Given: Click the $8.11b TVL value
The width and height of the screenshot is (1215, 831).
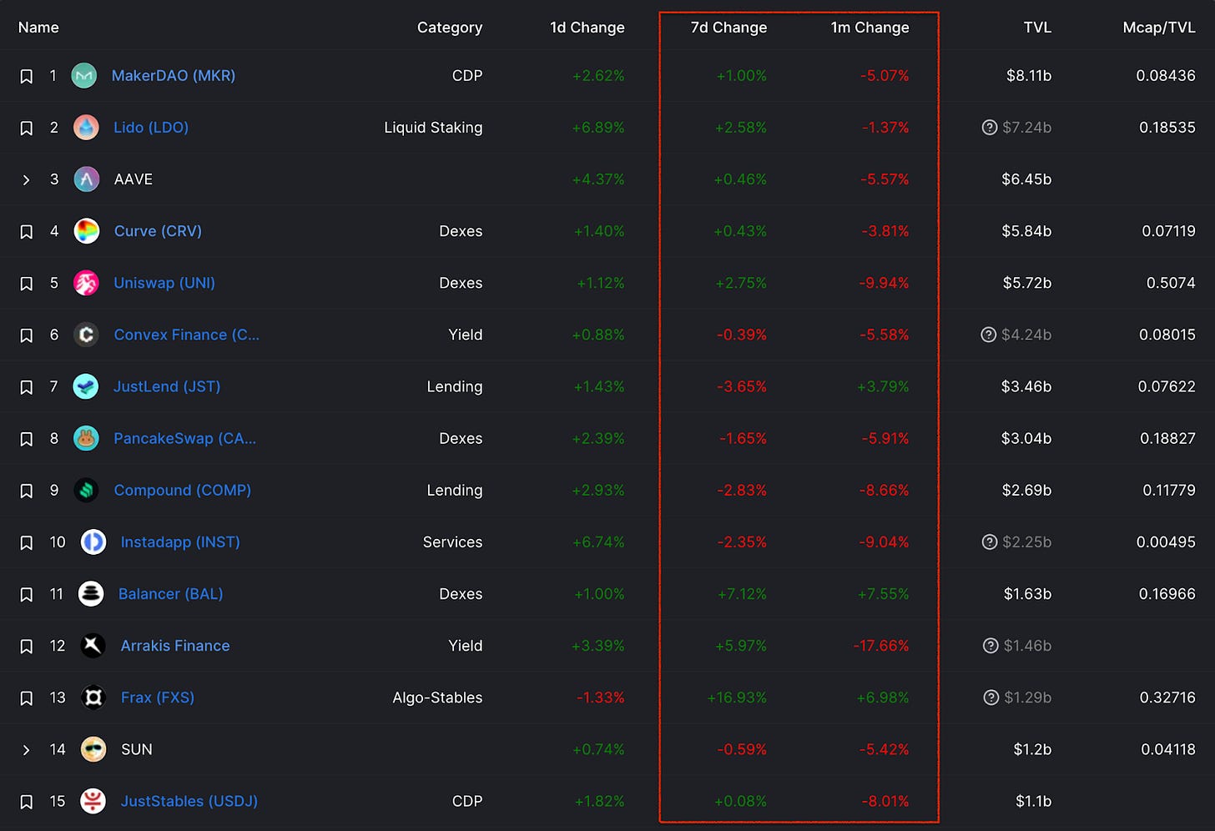Looking at the screenshot, I should [1029, 76].
